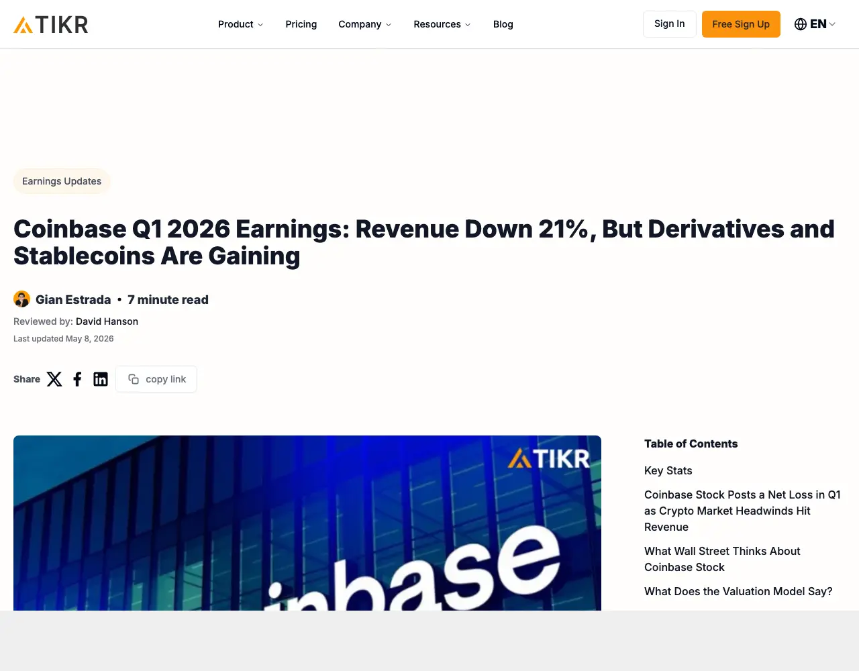
Task: Open reviewer David Hanson's profile
Action: click(107, 321)
